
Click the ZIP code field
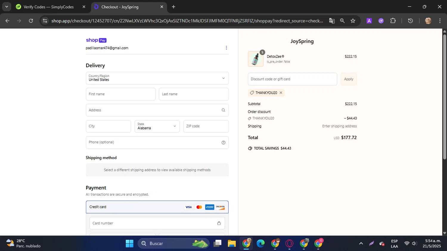(206, 126)
